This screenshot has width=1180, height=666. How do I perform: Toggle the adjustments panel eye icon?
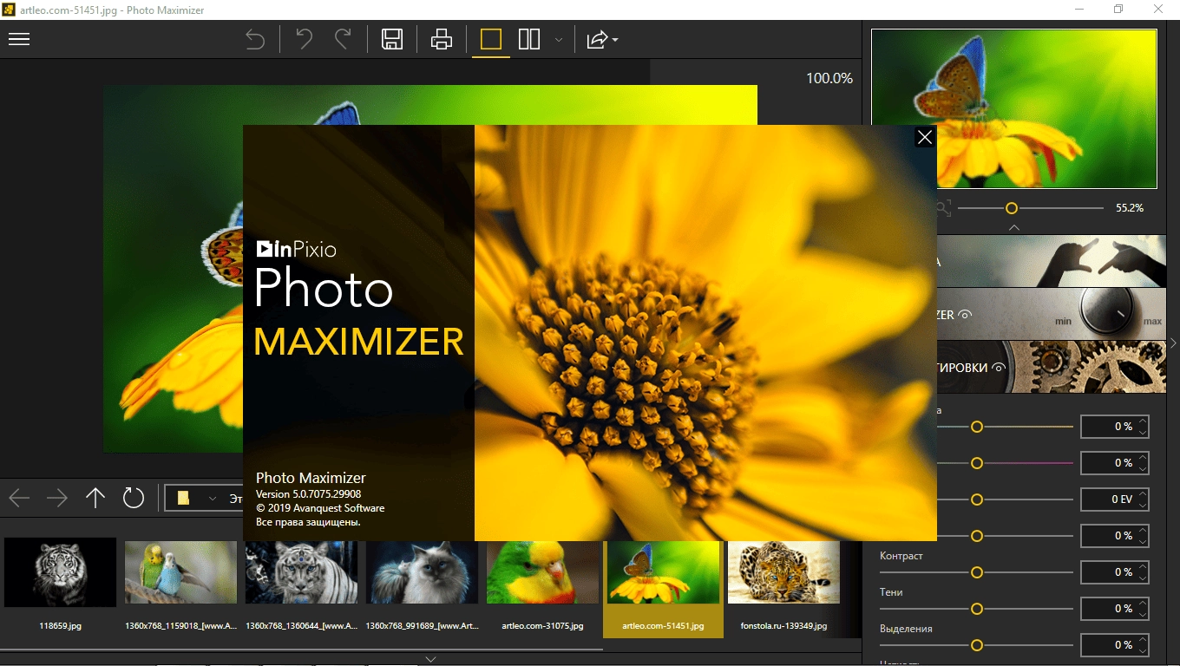coord(999,368)
